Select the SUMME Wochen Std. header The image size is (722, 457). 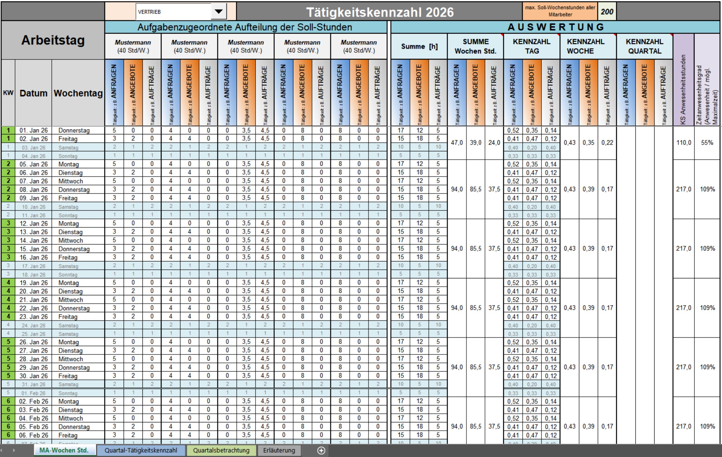475,46
